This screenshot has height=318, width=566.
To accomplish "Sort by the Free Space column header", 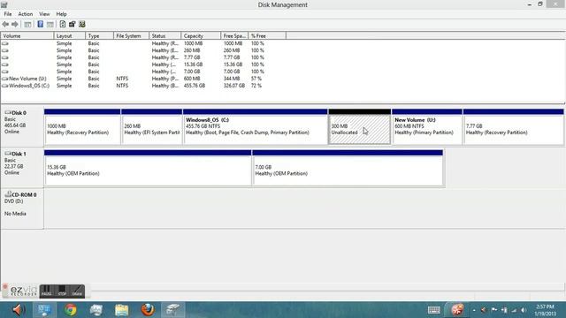I will tap(234, 36).
